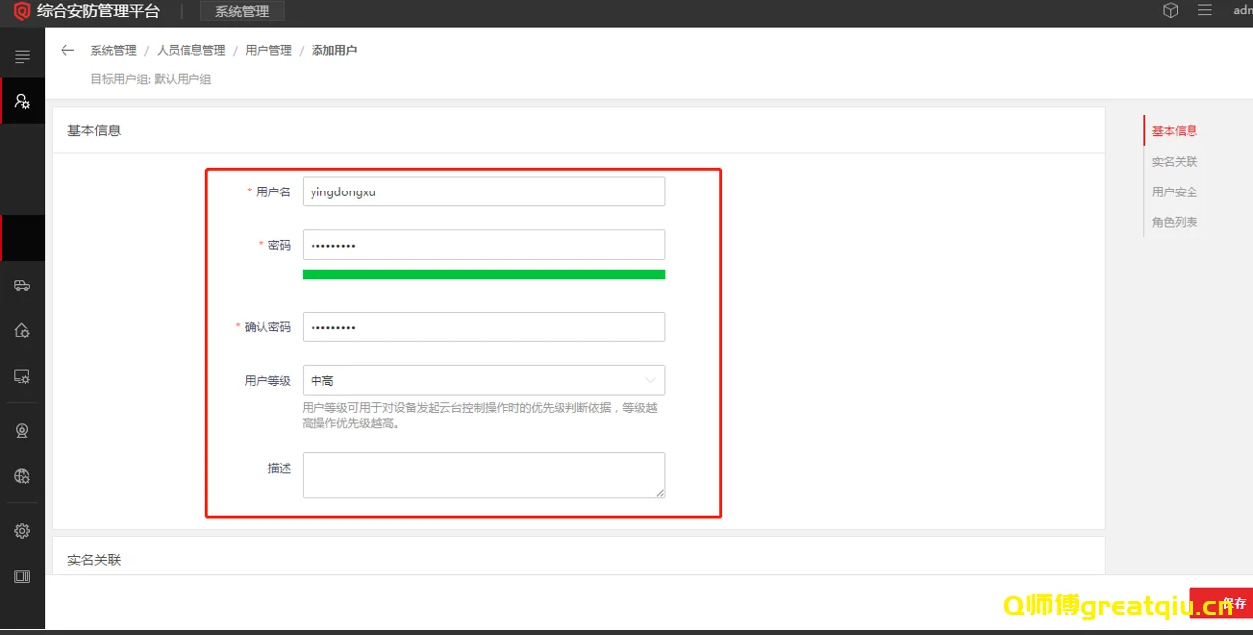Viewport: 1253px width, 635px height.
Task: Jump to 用户安全 section in right nav
Action: coord(1175,192)
